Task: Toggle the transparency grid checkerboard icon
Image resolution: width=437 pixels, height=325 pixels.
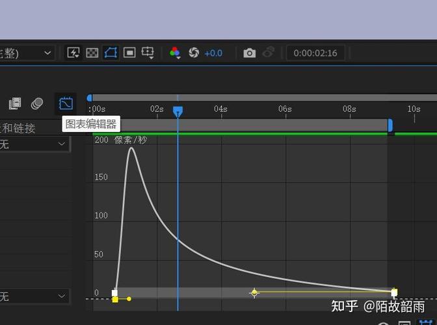Action: click(92, 53)
